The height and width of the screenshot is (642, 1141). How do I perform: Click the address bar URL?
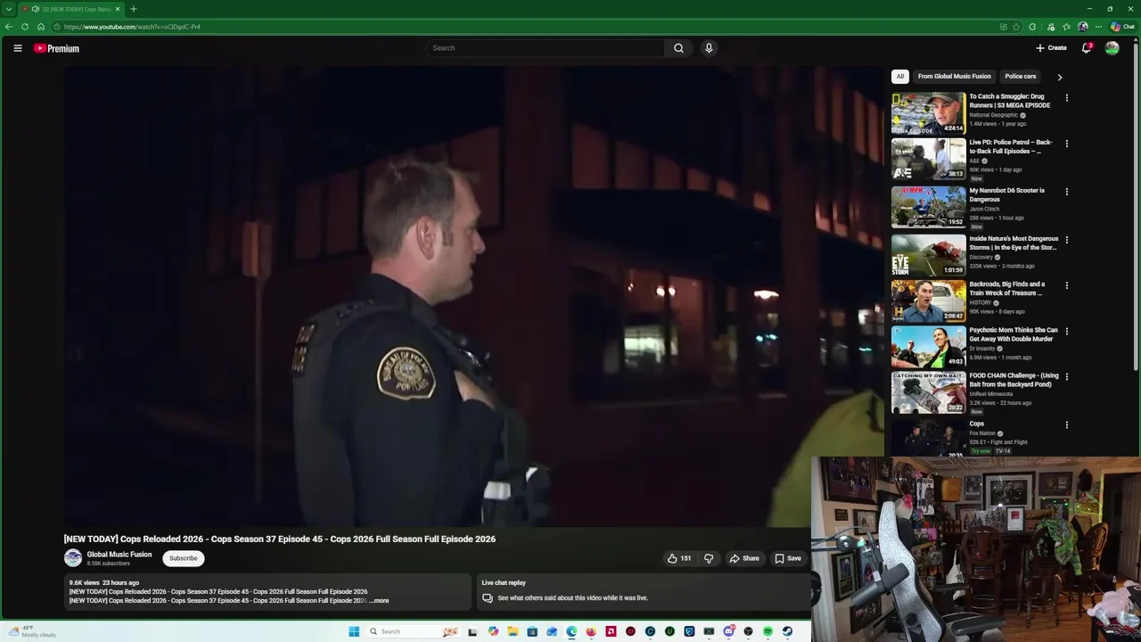point(132,27)
